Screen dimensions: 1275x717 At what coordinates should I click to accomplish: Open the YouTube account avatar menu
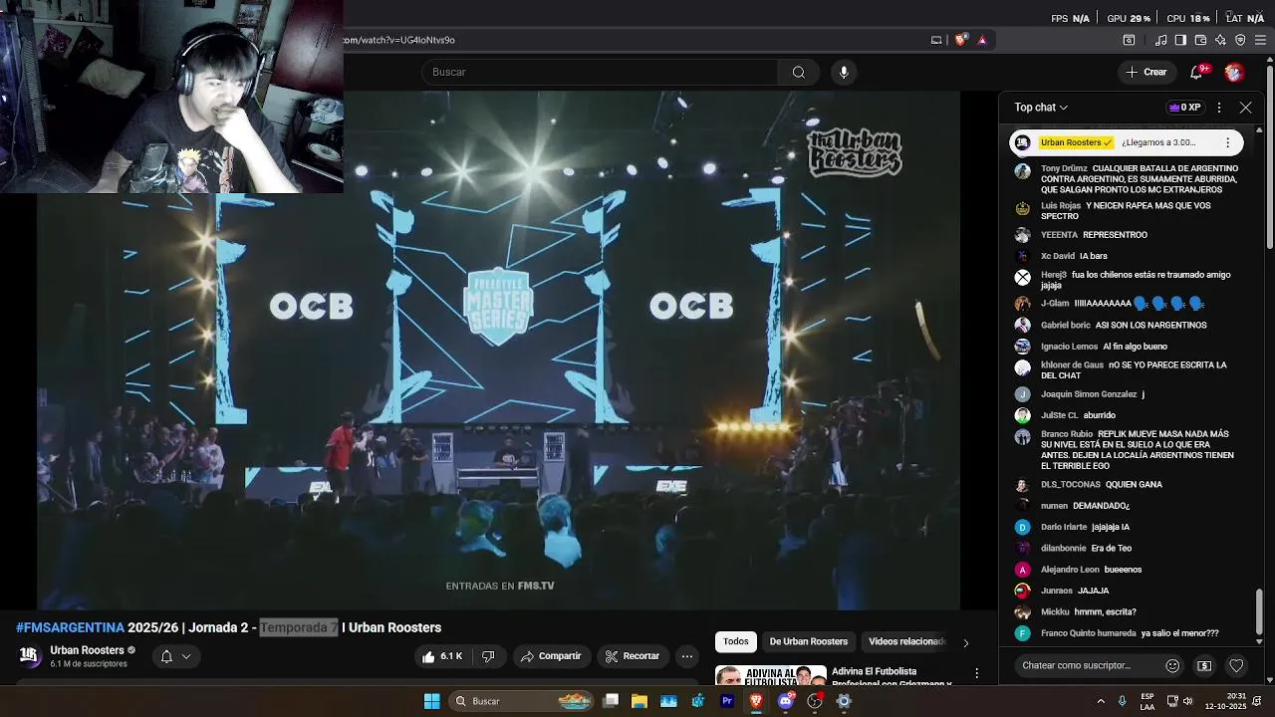tap(1234, 72)
